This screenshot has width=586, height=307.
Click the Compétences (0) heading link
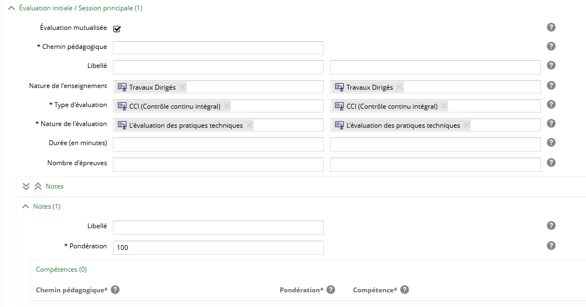(x=61, y=270)
